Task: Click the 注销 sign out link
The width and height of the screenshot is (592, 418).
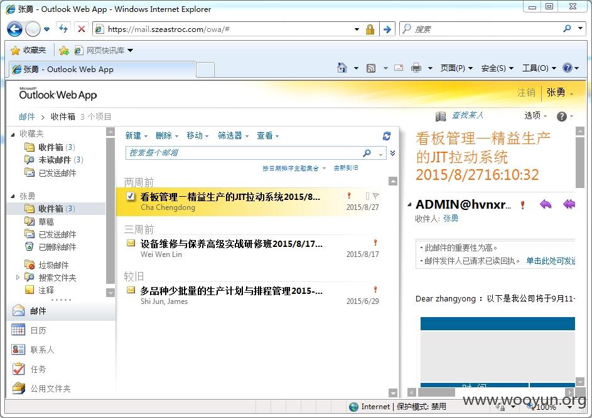Action: [x=526, y=92]
